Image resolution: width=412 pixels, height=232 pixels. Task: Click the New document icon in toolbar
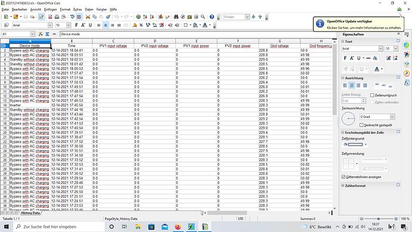click(x=6, y=17)
